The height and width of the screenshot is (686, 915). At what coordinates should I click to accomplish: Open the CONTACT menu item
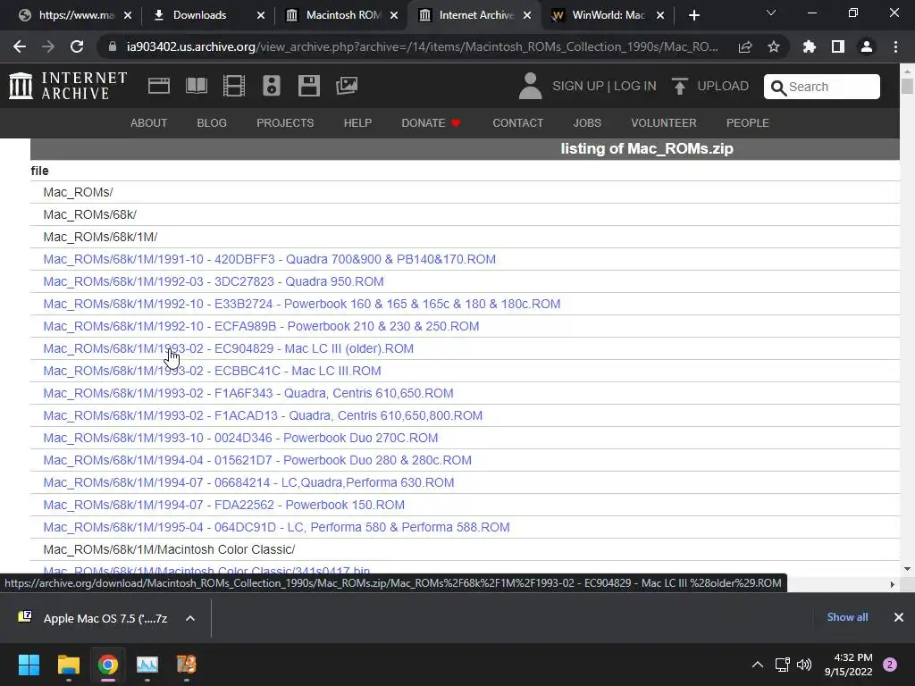point(517,123)
